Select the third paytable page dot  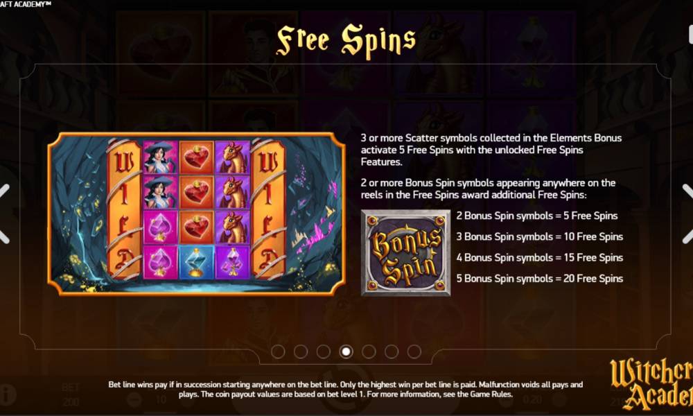pyautogui.click(x=324, y=352)
